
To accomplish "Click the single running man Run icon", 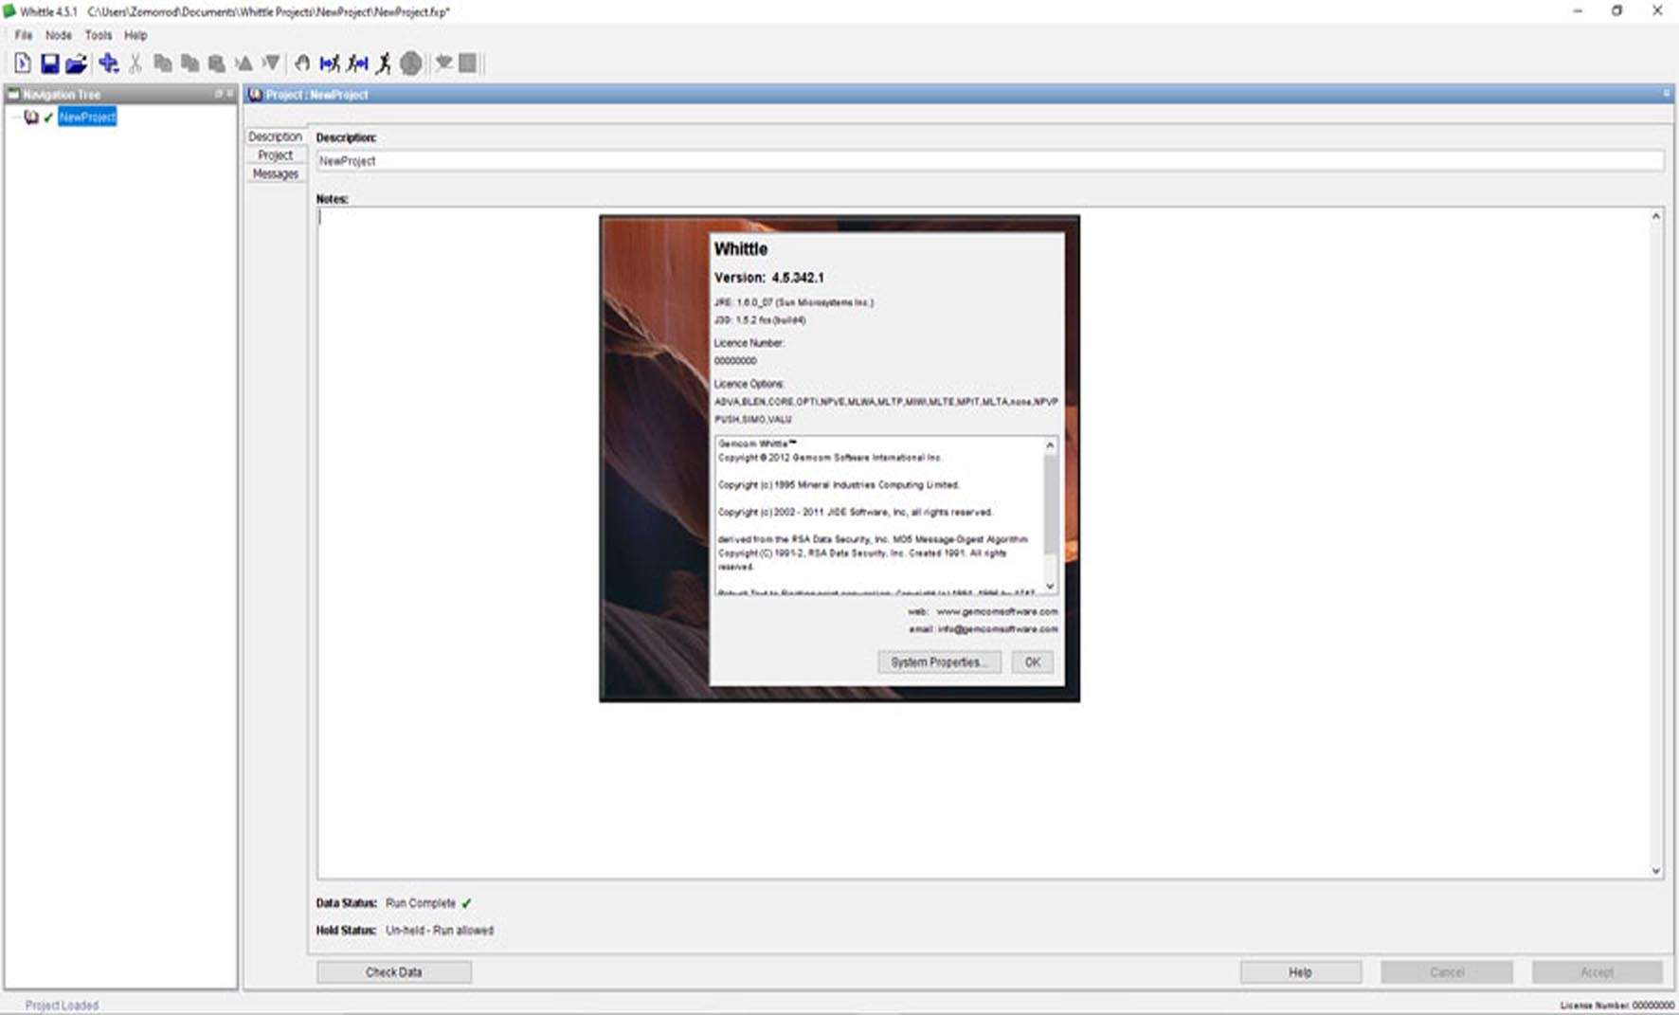I will coord(384,63).
